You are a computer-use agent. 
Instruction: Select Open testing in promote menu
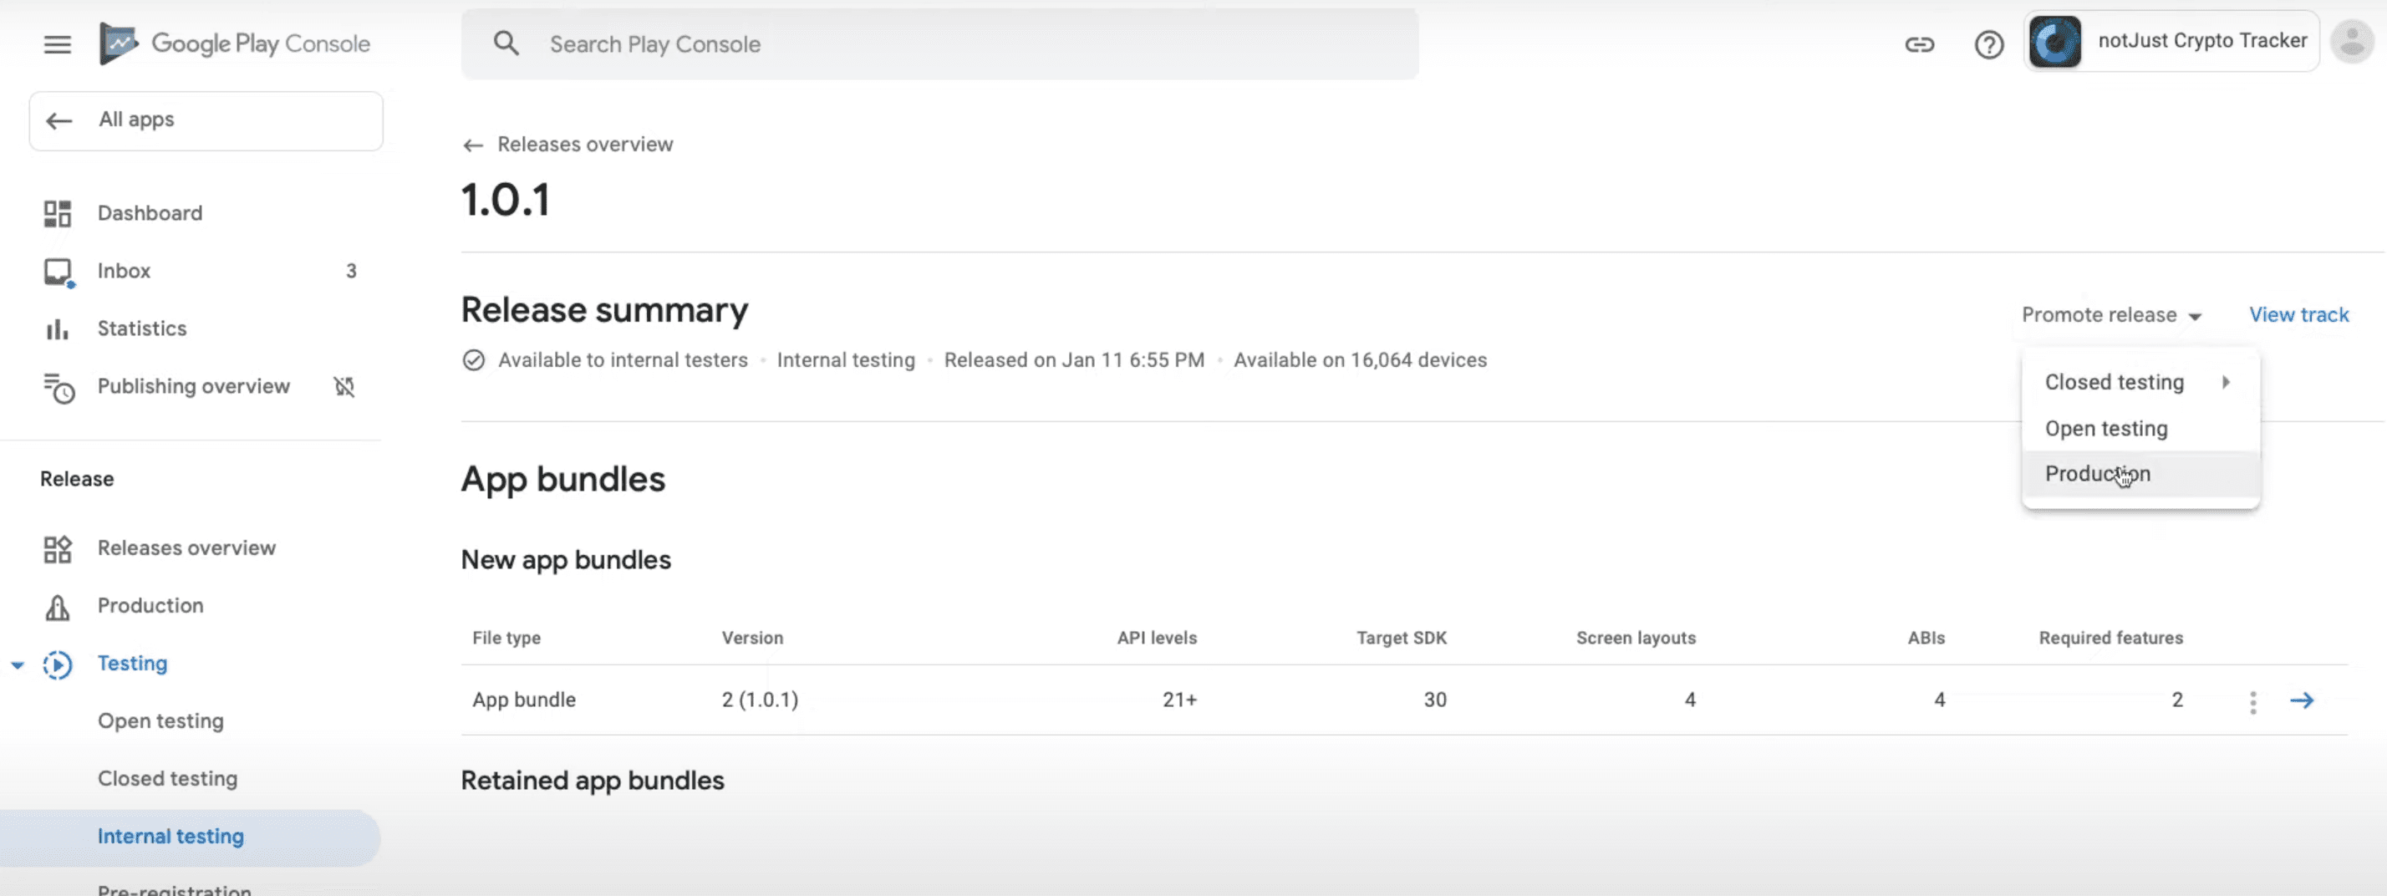point(2105,428)
